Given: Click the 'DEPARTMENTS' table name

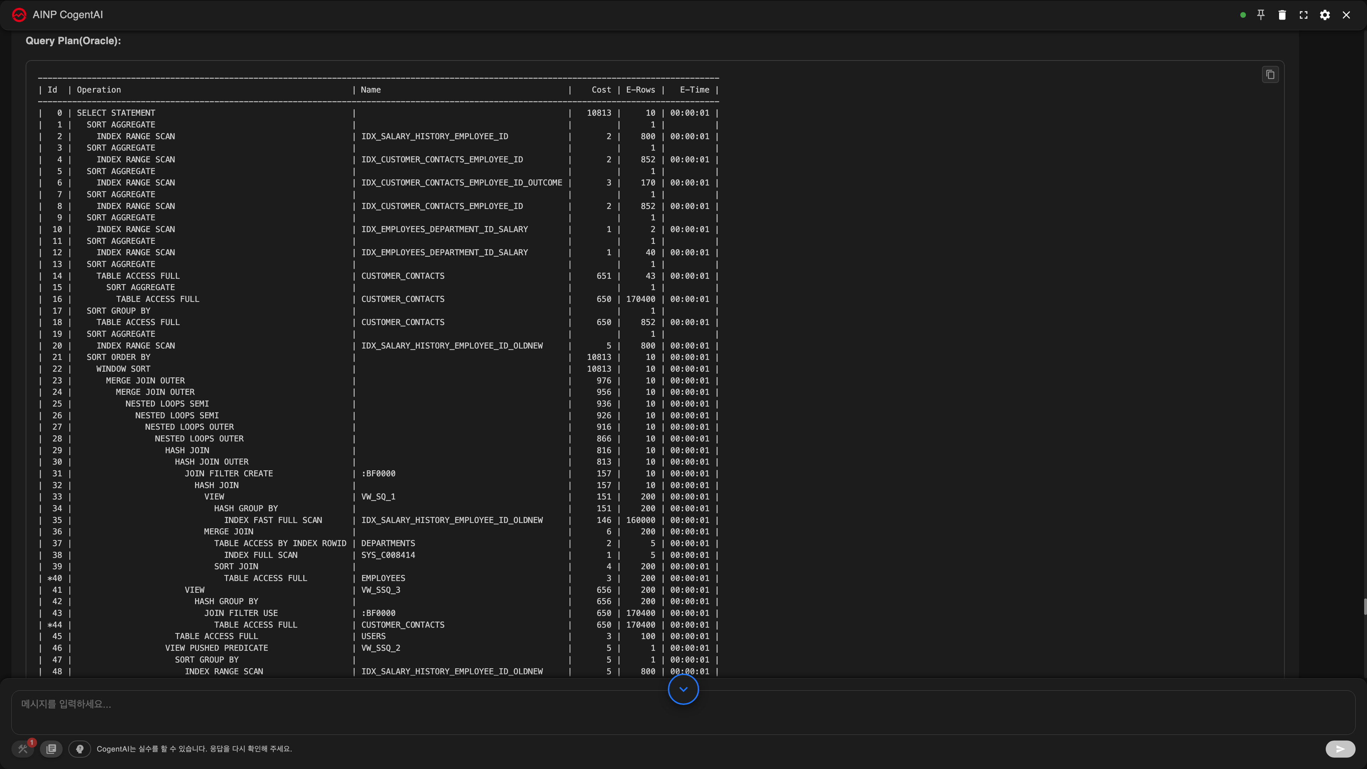Looking at the screenshot, I should (388, 543).
